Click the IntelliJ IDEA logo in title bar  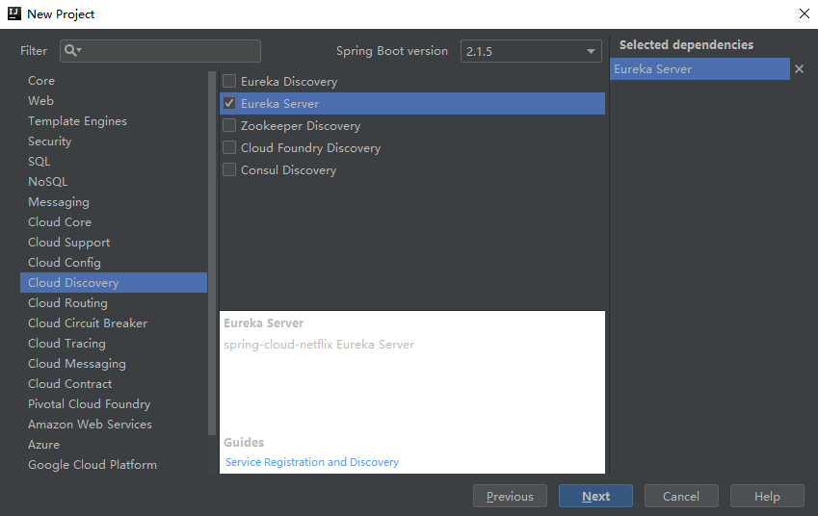(14, 13)
